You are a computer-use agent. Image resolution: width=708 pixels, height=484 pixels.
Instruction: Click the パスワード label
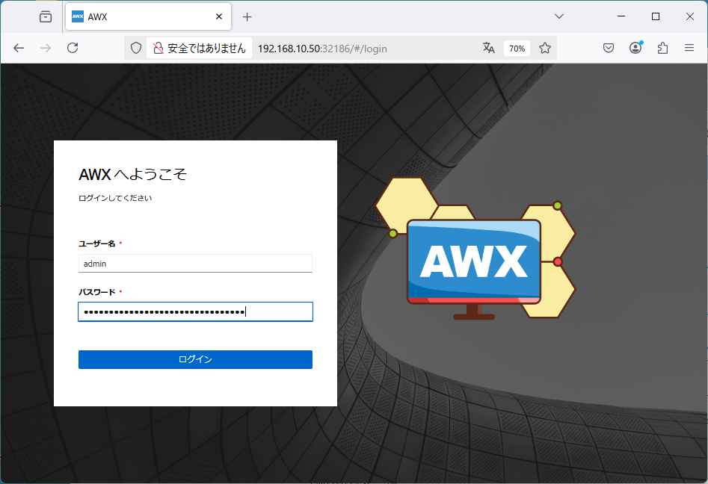pyautogui.click(x=97, y=292)
